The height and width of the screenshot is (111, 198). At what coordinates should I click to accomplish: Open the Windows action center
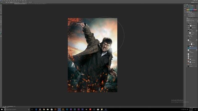[195, 109]
